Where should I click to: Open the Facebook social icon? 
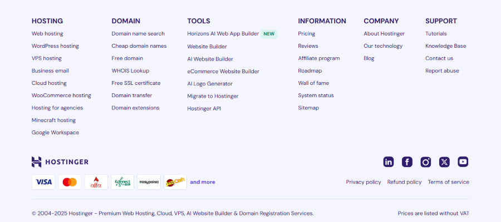407,162
